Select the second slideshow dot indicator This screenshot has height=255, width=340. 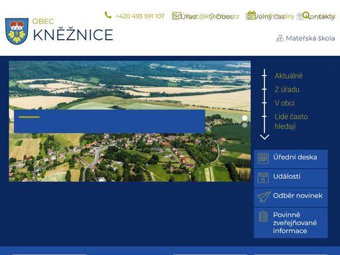[x=244, y=125]
